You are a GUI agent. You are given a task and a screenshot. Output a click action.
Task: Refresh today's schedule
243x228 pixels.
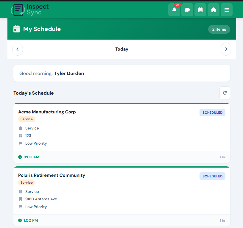coord(225,93)
